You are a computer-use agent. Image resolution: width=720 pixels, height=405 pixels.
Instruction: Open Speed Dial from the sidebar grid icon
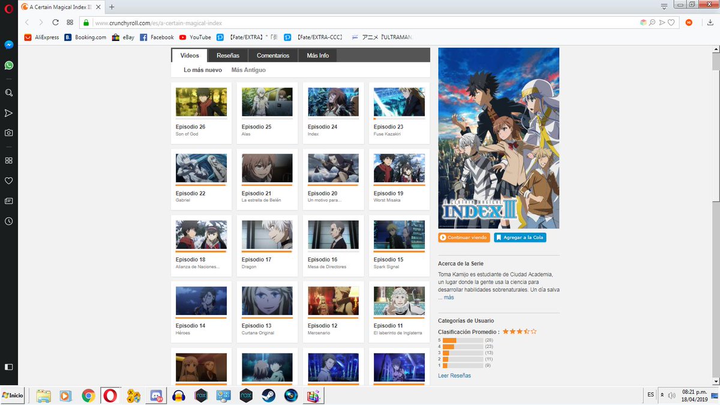coord(9,161)
